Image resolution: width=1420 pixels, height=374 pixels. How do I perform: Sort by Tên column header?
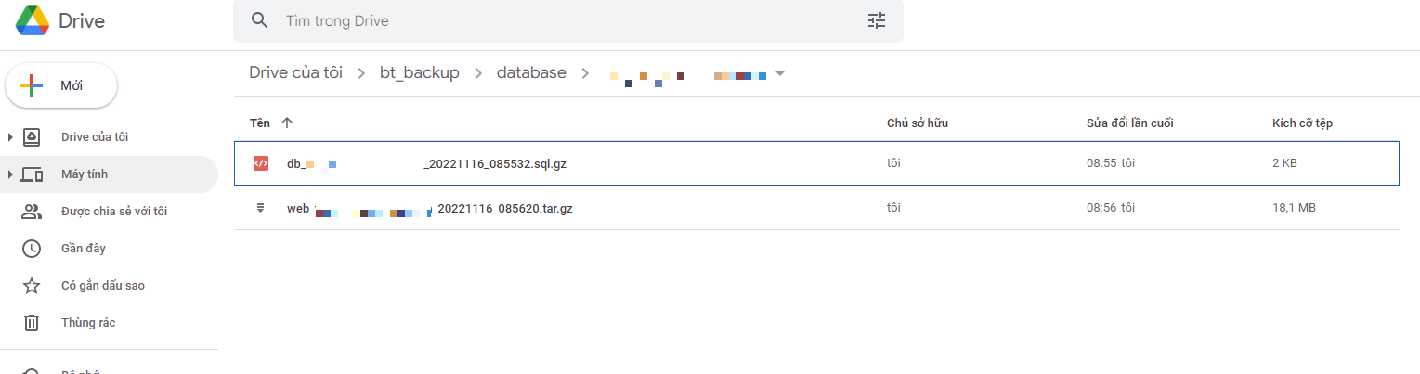click(260, 123)
